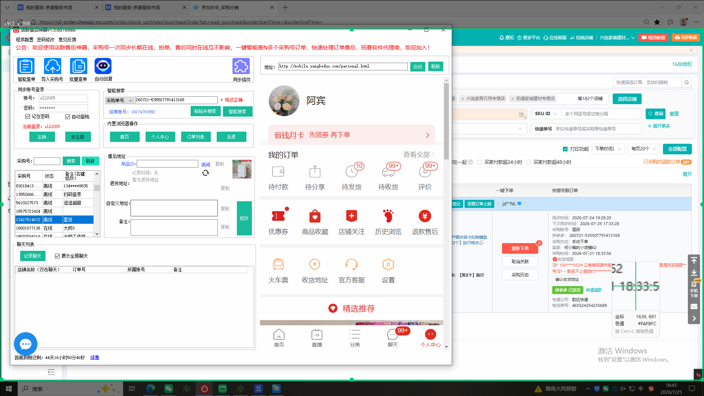This screenshot has width=704, height=396.
Task: Switch to the second 我的服务-京麦服务市场 tab
Action: coord(145,7)
